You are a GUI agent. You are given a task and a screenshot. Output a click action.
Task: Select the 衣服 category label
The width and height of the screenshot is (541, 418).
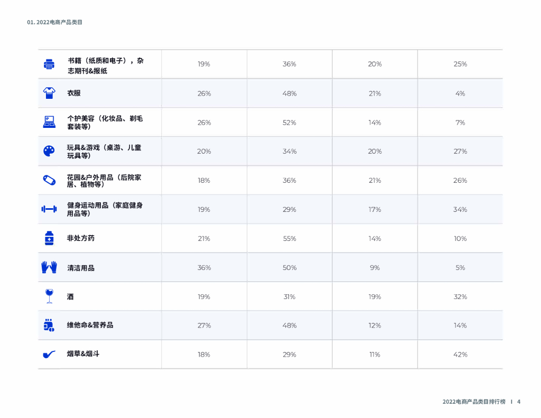click(x=74, y=93)
